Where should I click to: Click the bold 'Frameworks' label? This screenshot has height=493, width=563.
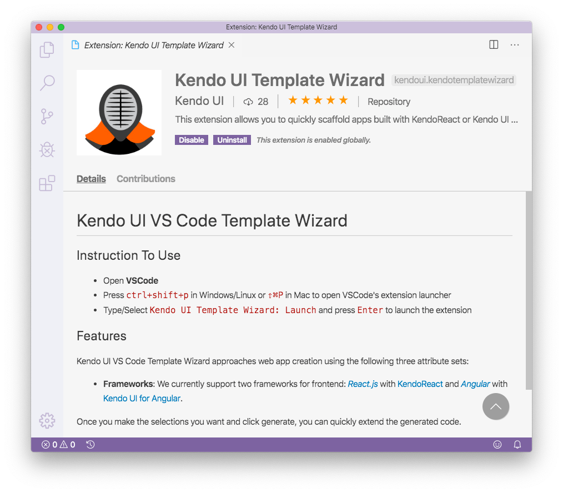pos(128,384)
